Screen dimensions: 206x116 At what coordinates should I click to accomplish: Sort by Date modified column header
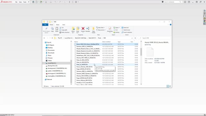tap(106, 42)
